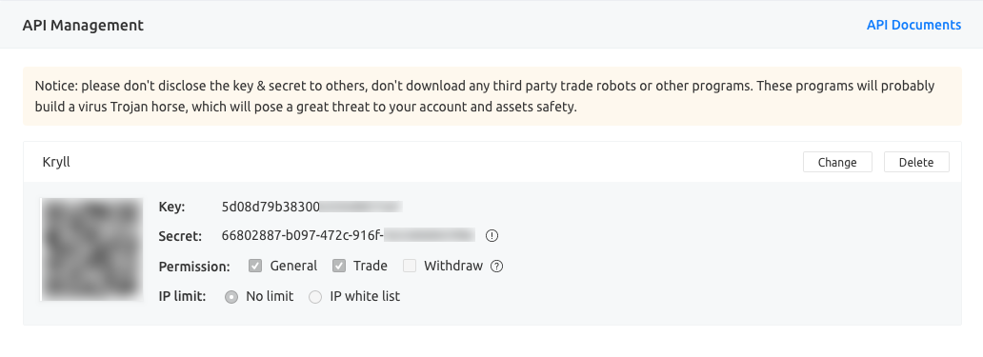Open the help icon next to Withdraw
Viewport: 983px width, 357px height.
[x=496, y=267]
